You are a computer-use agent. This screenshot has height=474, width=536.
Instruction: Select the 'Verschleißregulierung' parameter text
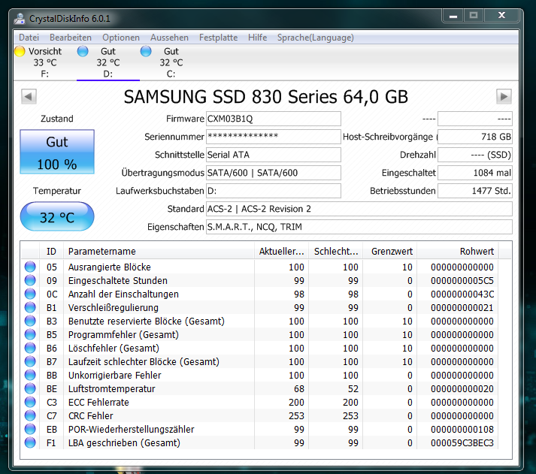point(114,308)
